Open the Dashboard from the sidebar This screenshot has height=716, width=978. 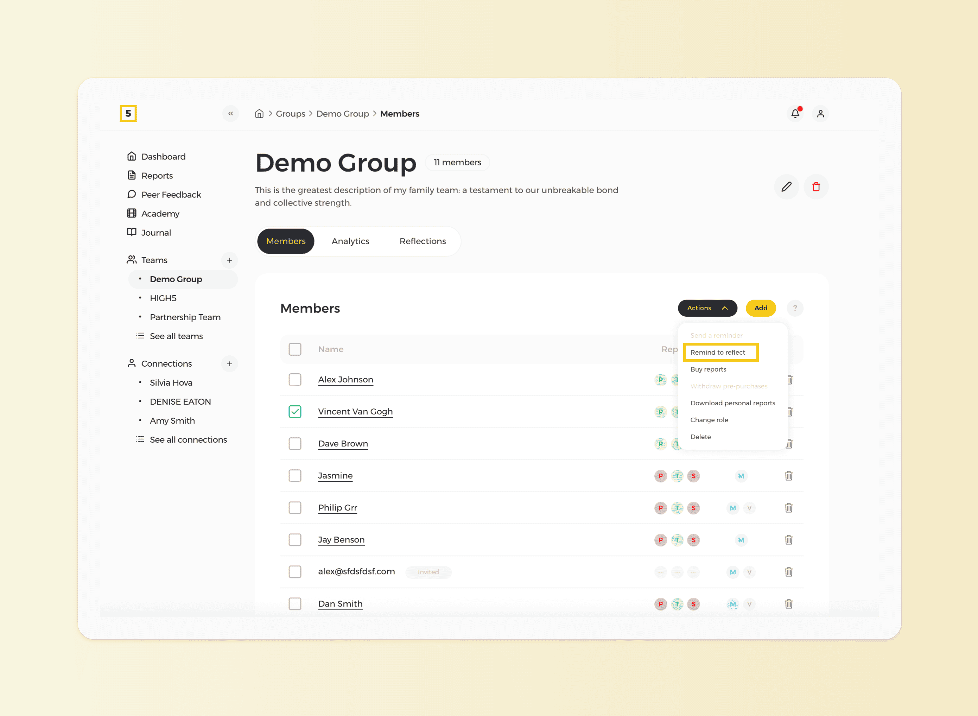click(163, 156)
